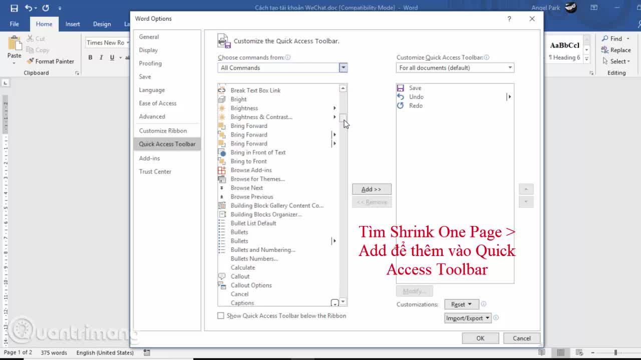Image resolution: width=641 pixels, height=360 pixels.
Task: Open the Clipboard group dialog launcher
Action: click(77, 73)
